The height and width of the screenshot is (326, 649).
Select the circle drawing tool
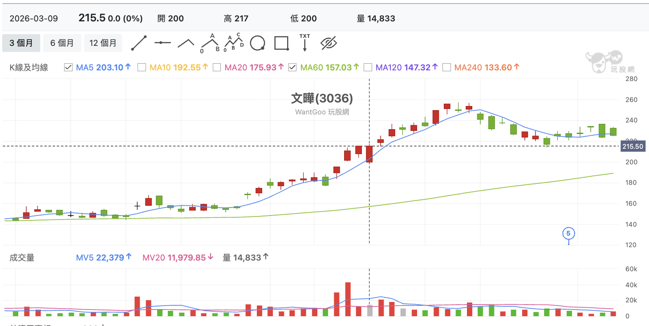[257, 43]
